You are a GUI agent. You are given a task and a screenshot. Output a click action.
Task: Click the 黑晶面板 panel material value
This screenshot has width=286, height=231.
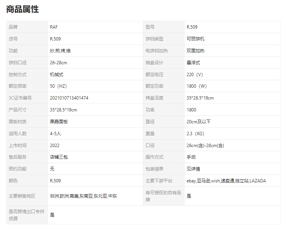[x=59, y=122]
